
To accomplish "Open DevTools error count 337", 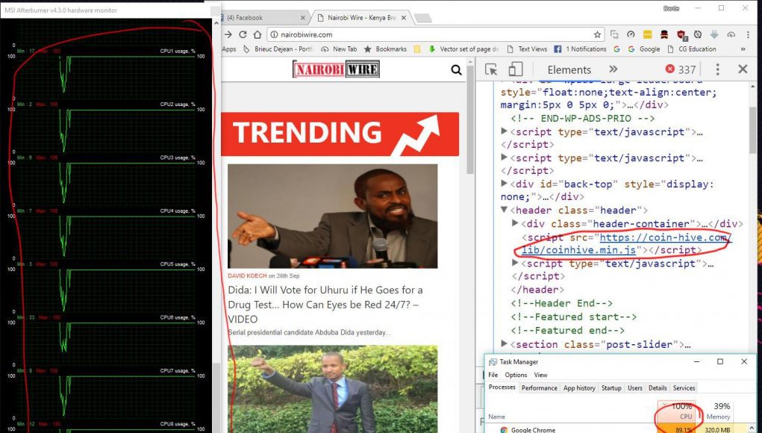I will click(x=681, y=69).
